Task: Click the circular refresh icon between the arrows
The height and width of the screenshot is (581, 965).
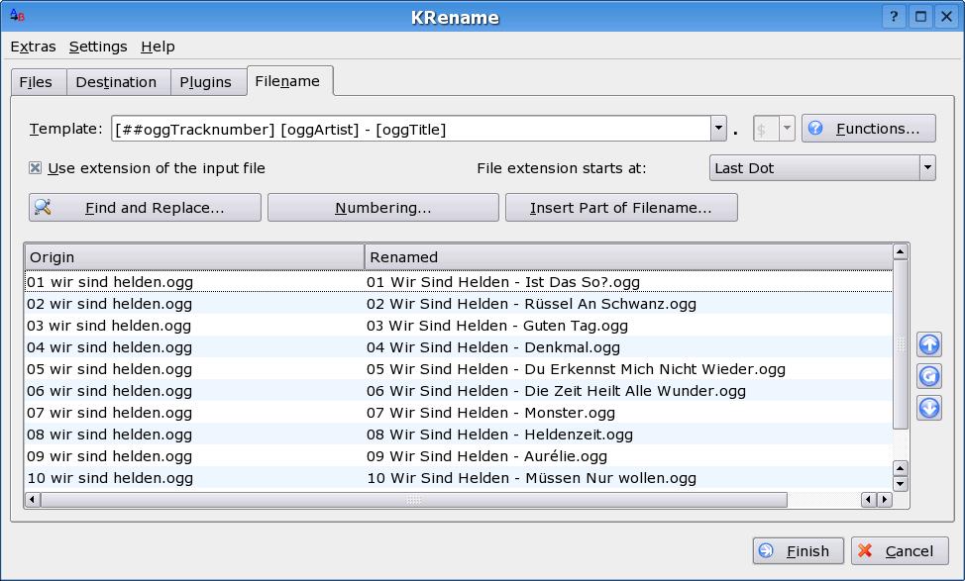Action: coord(928,376)
